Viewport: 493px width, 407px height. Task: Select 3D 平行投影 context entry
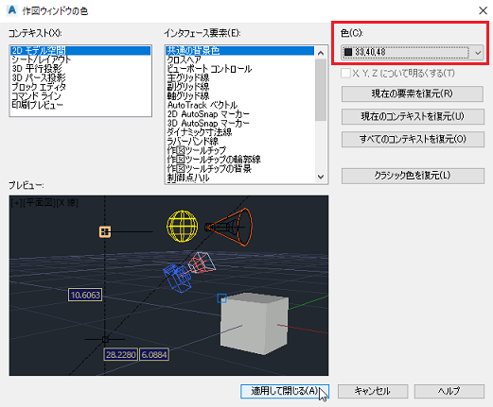pyautogui.click(x=37, y=68)
